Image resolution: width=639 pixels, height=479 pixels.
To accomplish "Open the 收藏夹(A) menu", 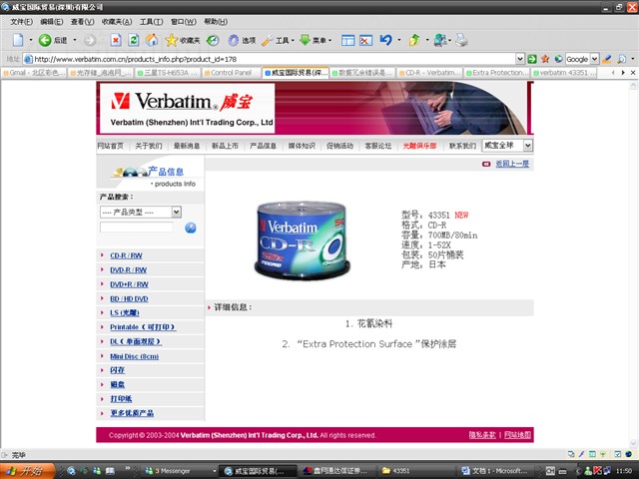I will pos(117,22).
